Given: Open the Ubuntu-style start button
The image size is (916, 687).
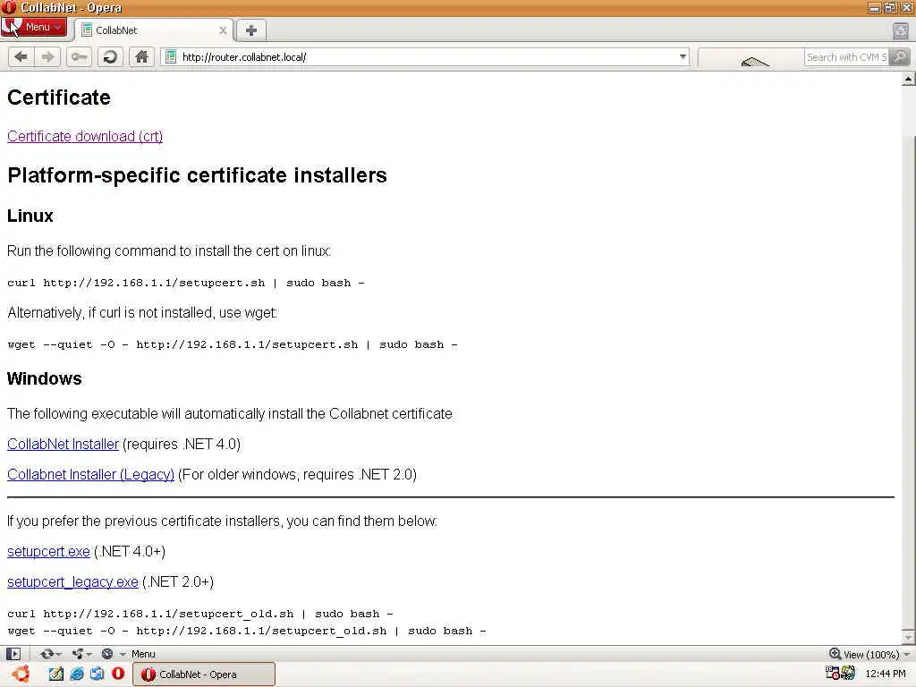Looking at the screenshot, I should coord(21,674).
